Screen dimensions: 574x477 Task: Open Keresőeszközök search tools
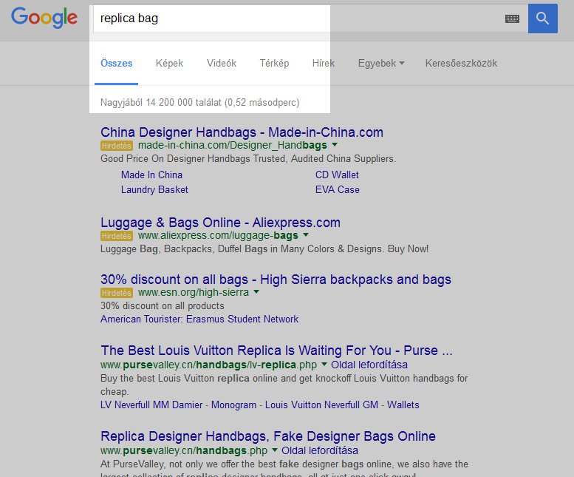point(461,63)
